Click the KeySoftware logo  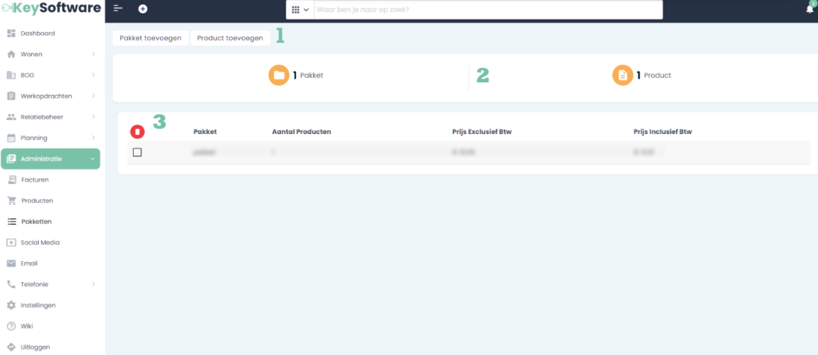(x=51, y=8)
